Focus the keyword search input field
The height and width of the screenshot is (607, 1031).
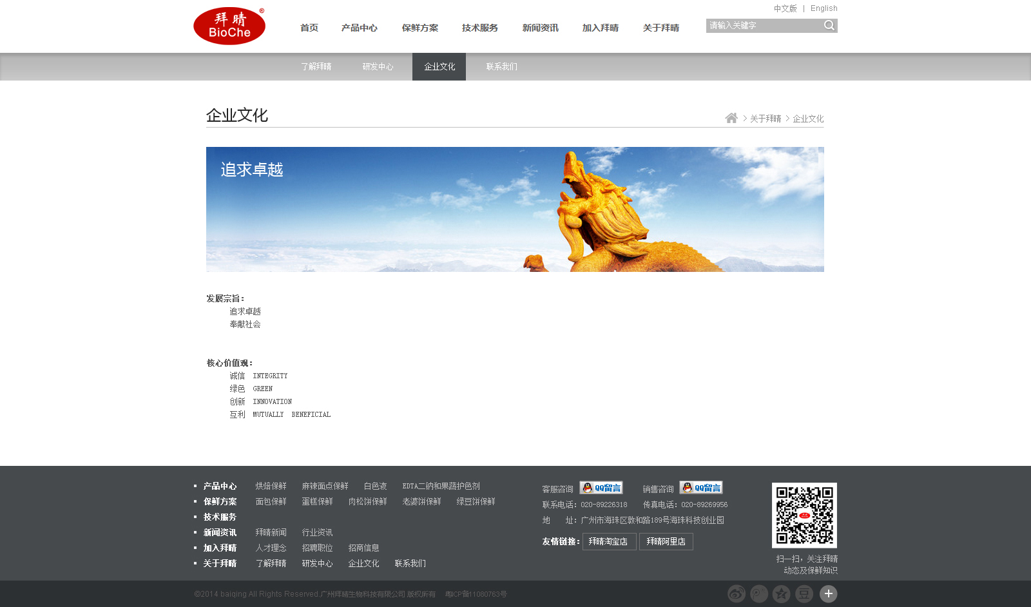tap(764, 25)
